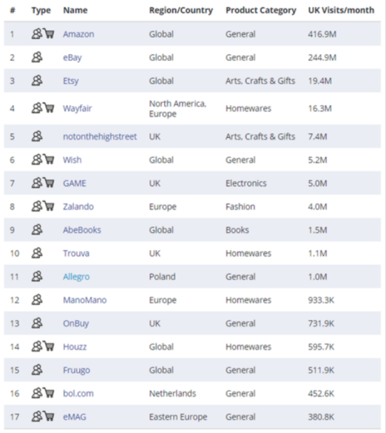The height and width of the screenshot is (433, 386).
Task: Go to the Fruugo link
Action: 76,370
